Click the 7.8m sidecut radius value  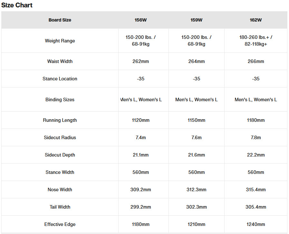pyautogui.click(x=255, y=138)
